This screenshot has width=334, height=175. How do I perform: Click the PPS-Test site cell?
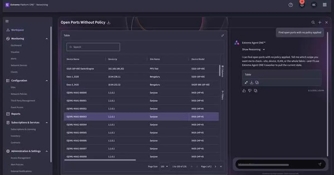(154, 68)
